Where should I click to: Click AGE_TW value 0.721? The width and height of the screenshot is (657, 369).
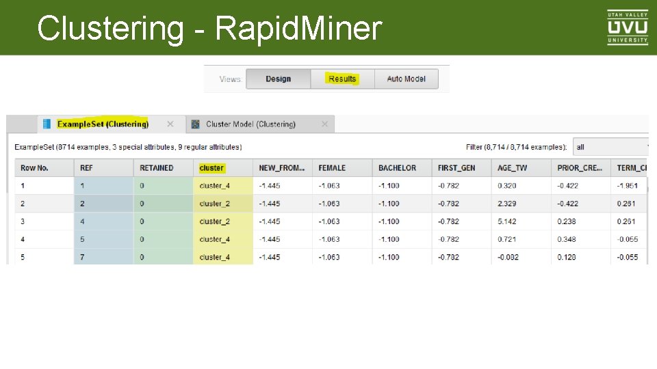click(x=507, y=239)
